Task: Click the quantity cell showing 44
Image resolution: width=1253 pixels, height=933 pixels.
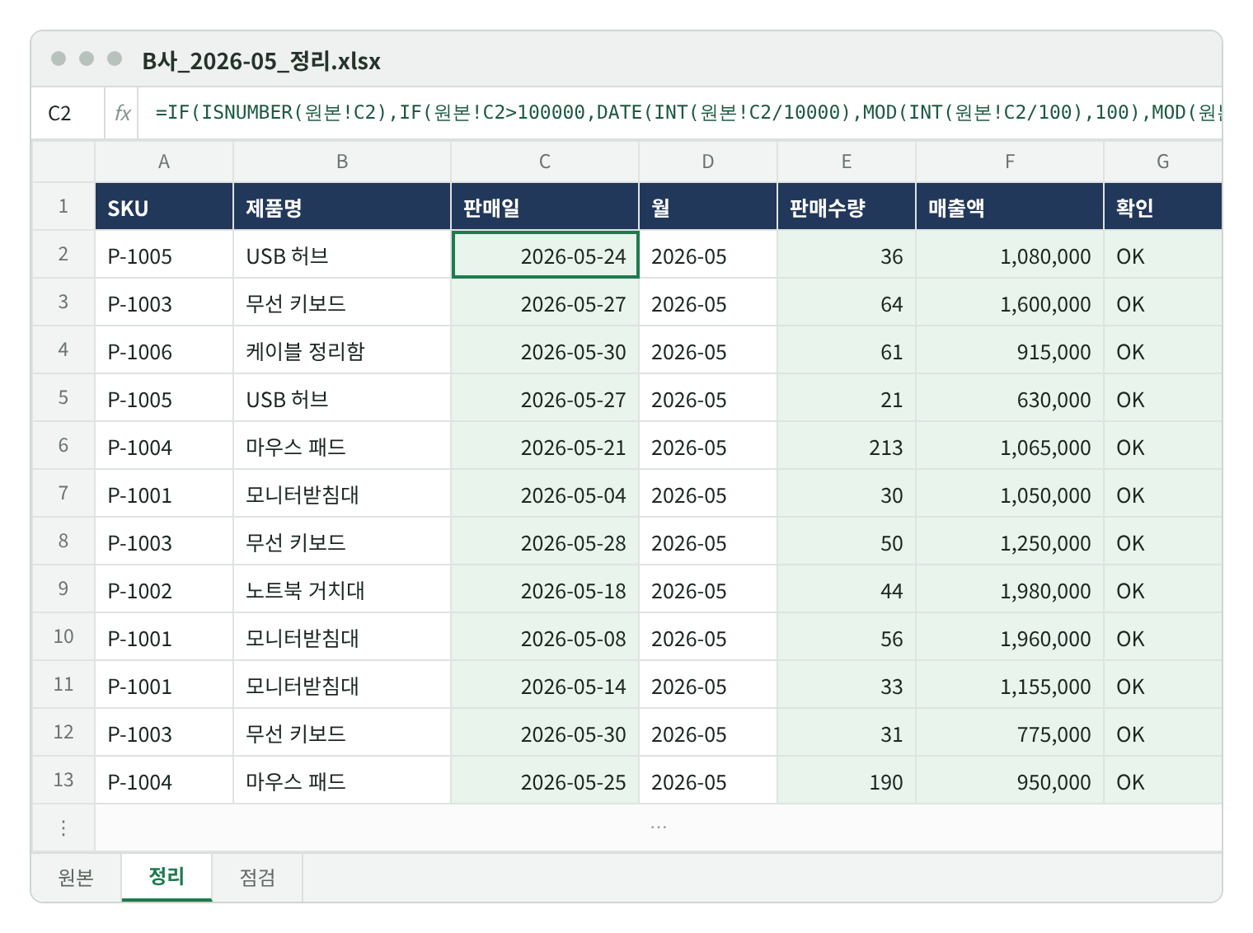Action: (847, 589)
